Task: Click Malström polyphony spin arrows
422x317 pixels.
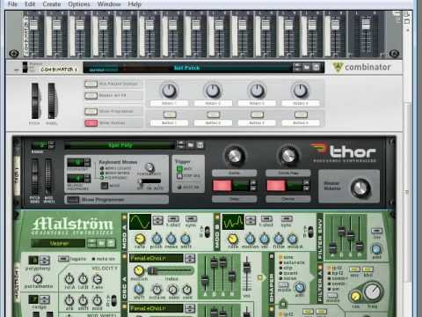Action: (x=44, y=261)
